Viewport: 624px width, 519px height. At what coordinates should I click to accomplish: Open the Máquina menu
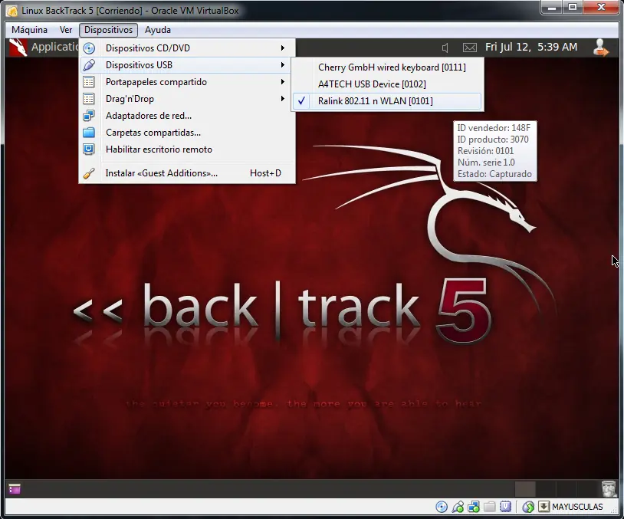pyautogui.click(x=29, y=30)
